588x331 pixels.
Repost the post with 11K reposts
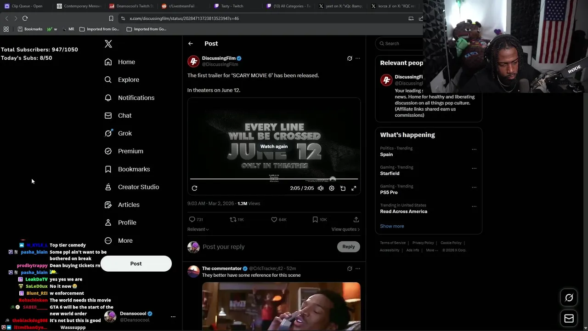237,220
